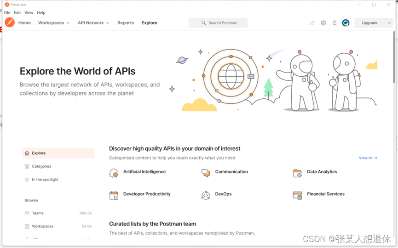This screenshot has height=248, width=398.
Task: Open the Help menu
Action: [x=41, y=13]
